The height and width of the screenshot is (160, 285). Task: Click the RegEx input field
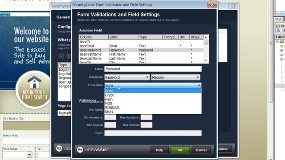coord(153,133)
